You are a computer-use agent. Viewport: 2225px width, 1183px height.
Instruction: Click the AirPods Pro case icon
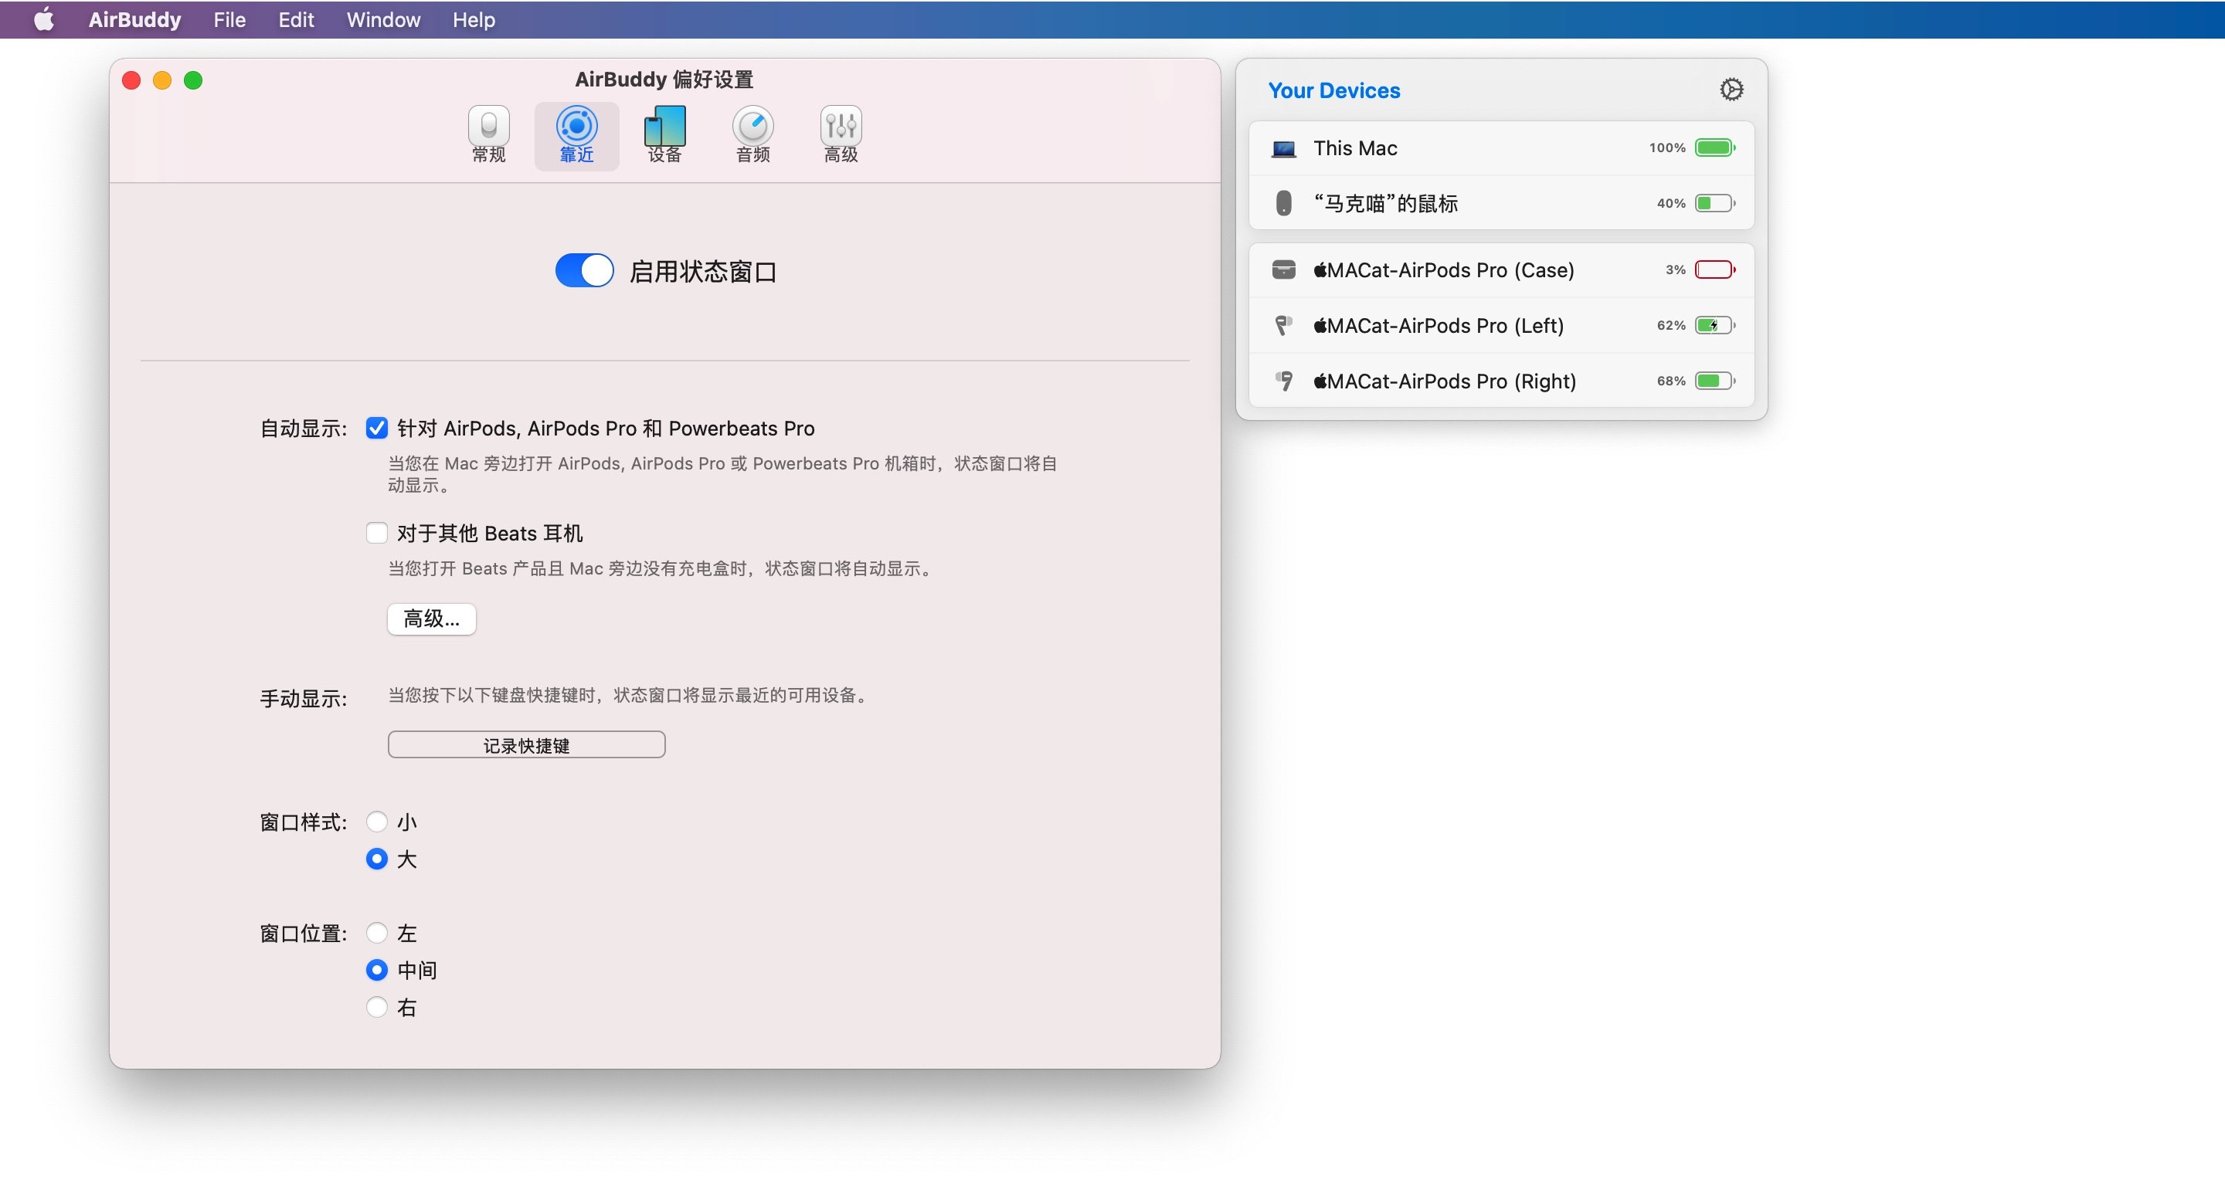(x=1283, y=270)
